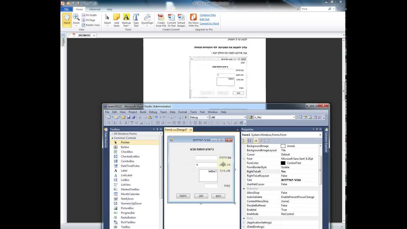Viewport: 407px width, 229px height.
Task: Collapse the Common Controls group
Action: [x=112, y=138]
